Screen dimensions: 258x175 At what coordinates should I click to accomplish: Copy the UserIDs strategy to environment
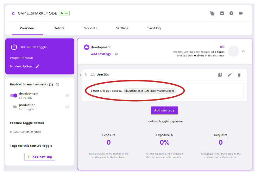click(x=220, y=75)
